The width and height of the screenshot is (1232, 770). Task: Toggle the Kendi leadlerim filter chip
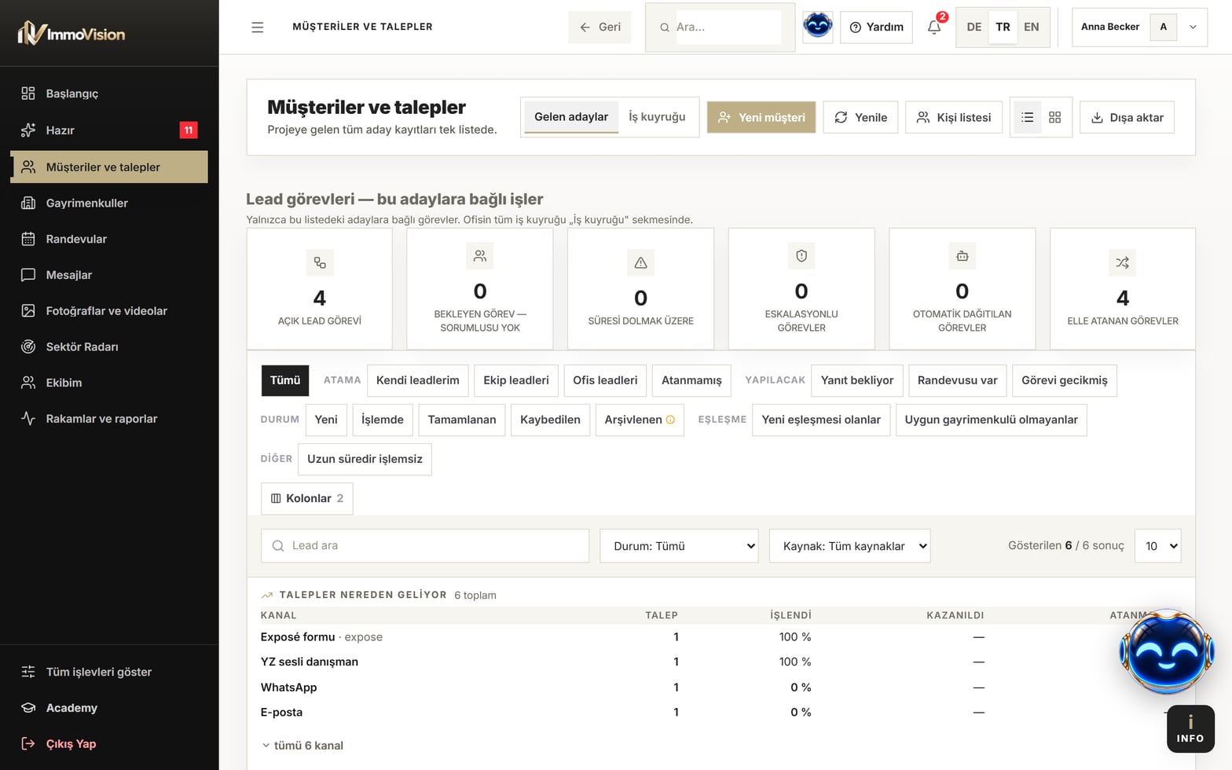coord(418,380)
